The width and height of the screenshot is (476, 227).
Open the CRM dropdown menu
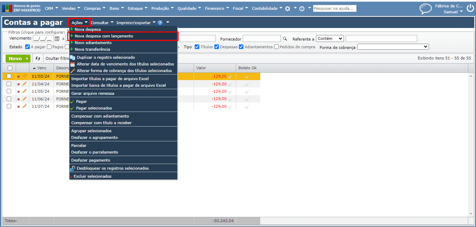pyautogui.click(x=51, y=8)
